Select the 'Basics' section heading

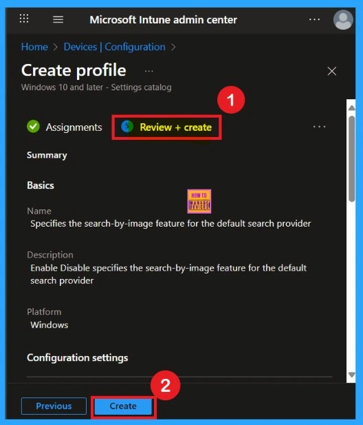tap(41, 185)
